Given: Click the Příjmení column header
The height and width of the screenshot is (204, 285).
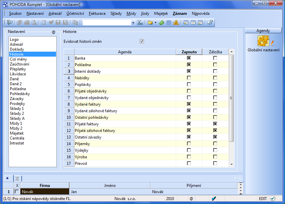Looking at the screenshot, I should coord(194,186).
